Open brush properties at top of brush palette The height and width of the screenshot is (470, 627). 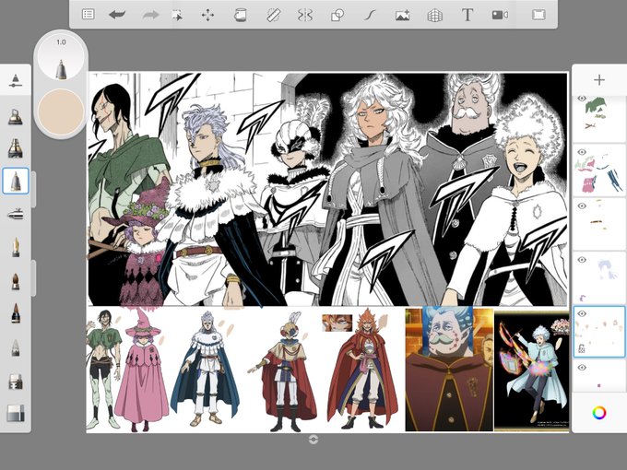tap(15, 80)
